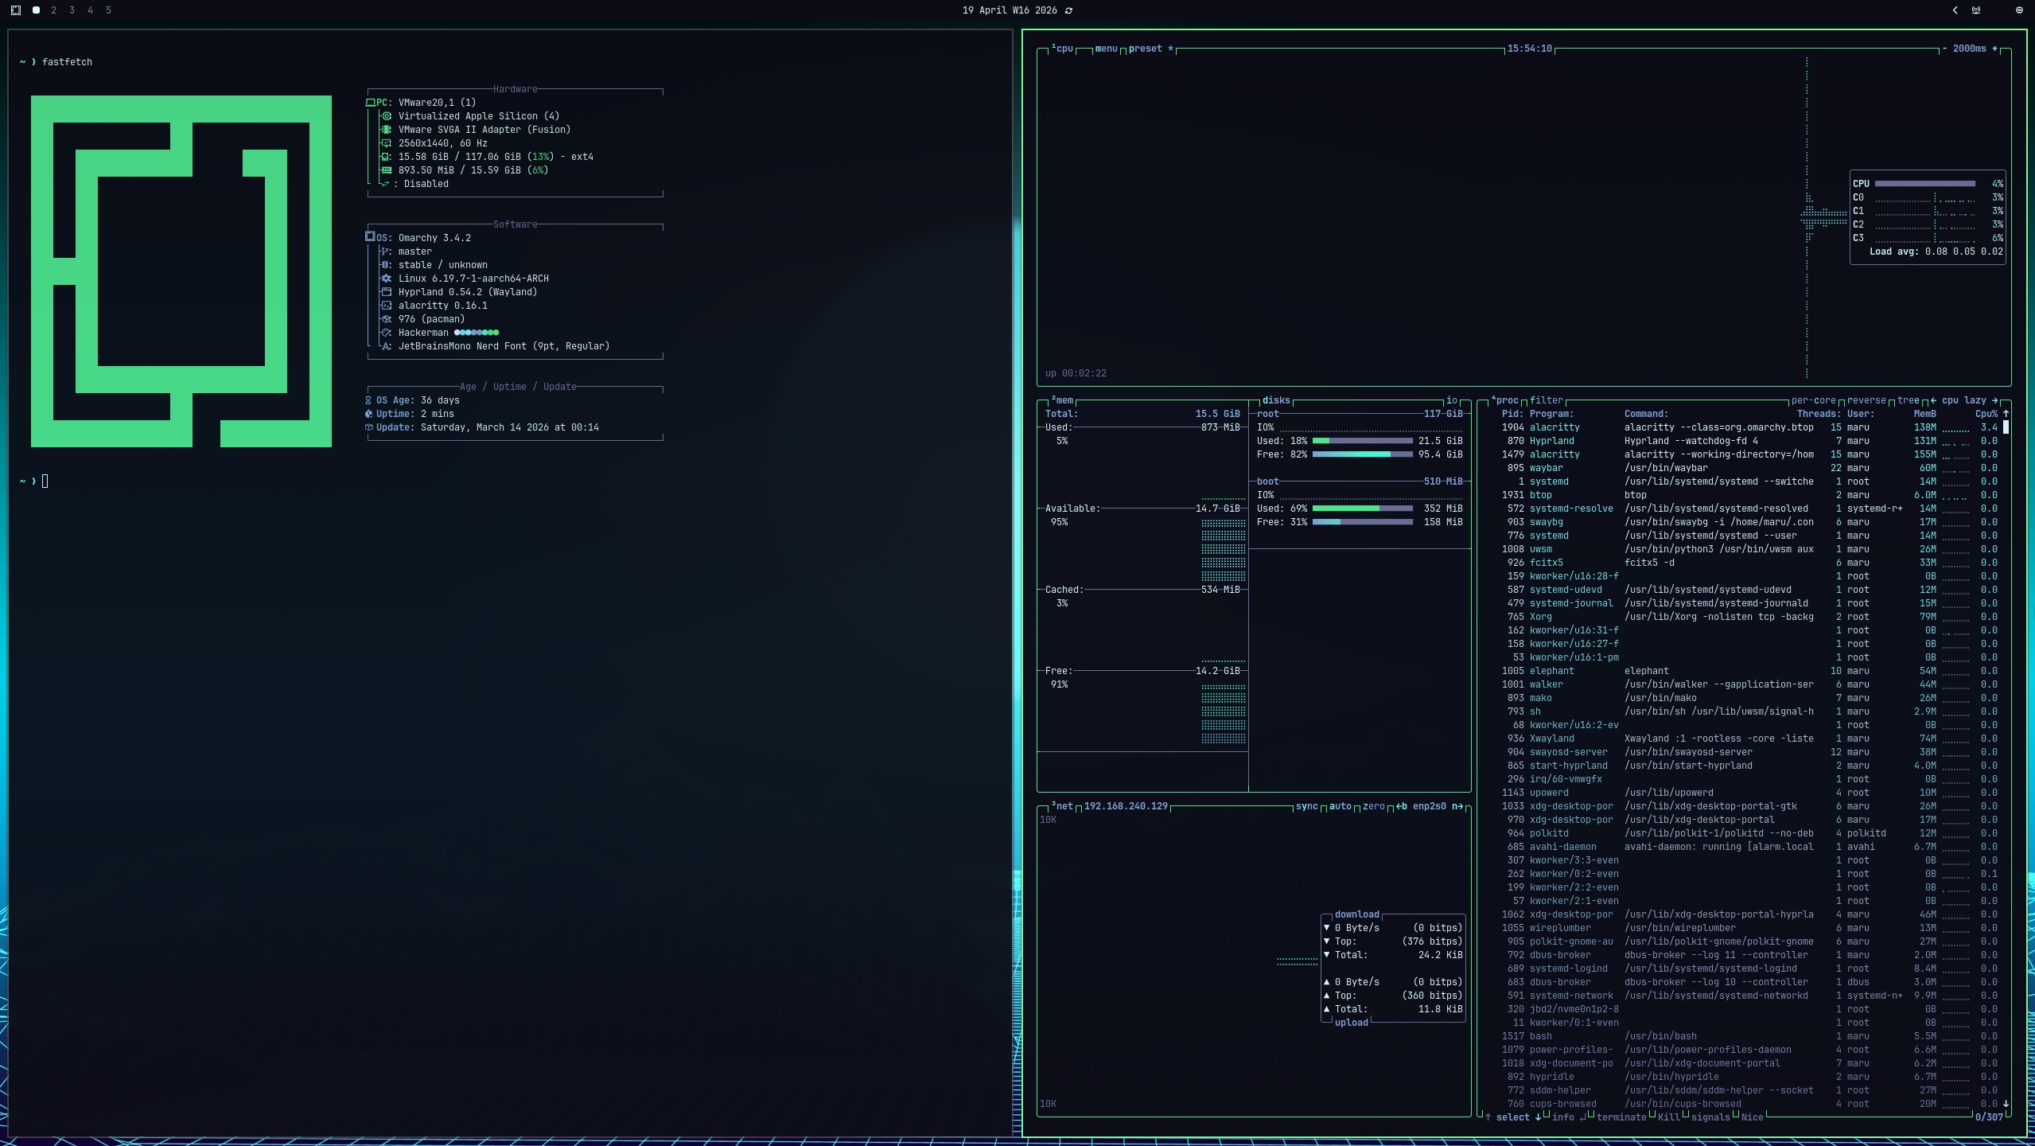Toggle auto scaling in the net box
This screenshot has height=1146, width=2035.
(1340, 806)
